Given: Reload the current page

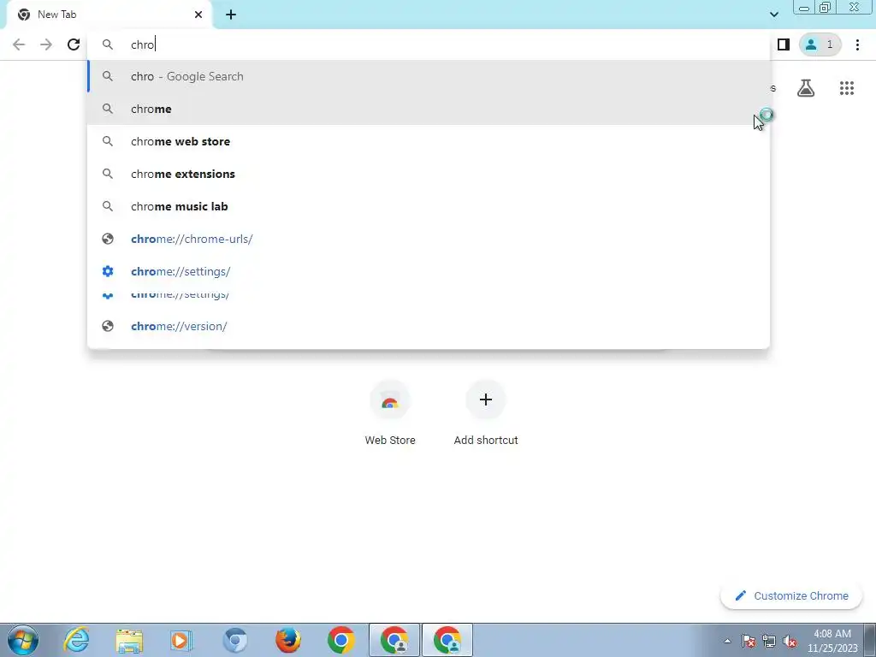Looking at the screenshot, I should [x=74, y=44].
